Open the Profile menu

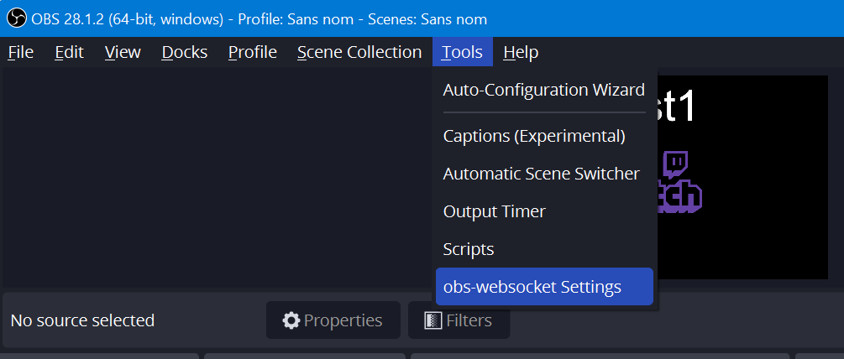coord(253,52)
